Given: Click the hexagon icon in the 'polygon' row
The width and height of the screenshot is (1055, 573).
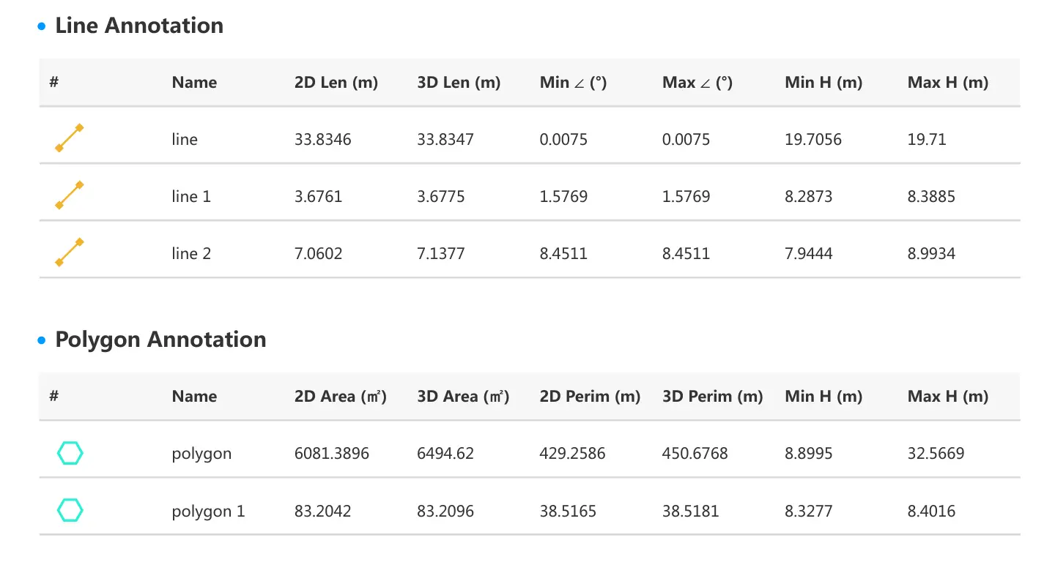Looking at the screenshot, I should click(70, 453).
